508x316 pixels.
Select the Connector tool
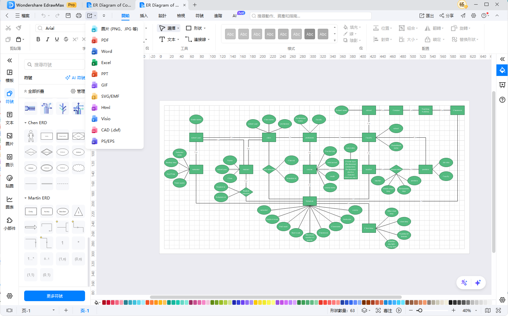click(198, 39)
